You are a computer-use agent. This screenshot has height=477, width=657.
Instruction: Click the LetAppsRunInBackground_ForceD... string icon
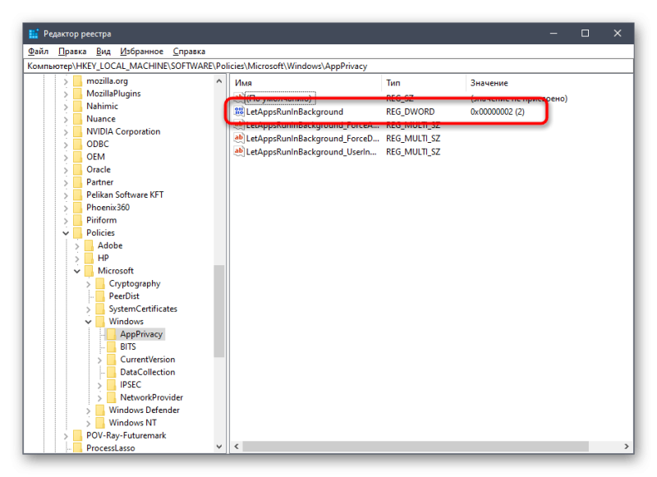pos(239,138)
